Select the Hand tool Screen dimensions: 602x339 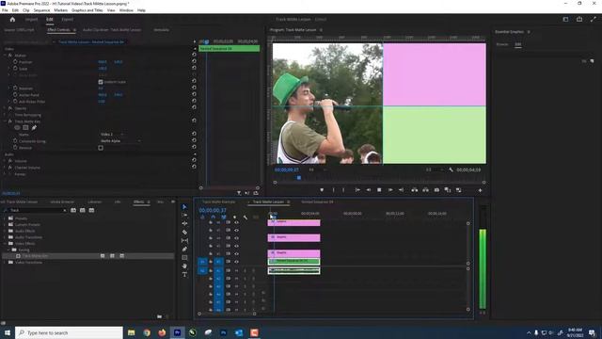(184, 266)
